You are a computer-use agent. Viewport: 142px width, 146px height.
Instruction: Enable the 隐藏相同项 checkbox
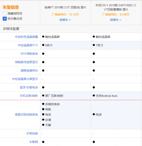5,14
